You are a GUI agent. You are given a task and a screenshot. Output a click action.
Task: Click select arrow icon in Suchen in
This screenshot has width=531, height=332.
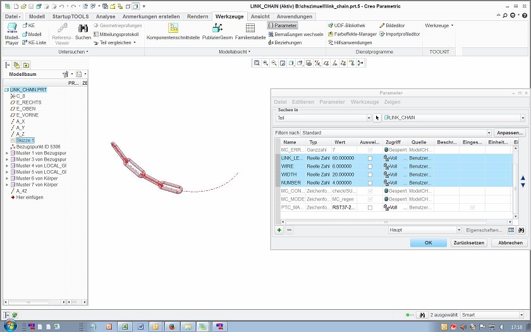coord(377,118)
